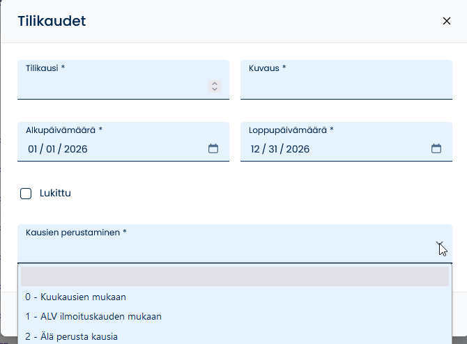Decrease Tilikausi value with down arrow
The height and width of the screenshot is (344, 467).
[x=215, y=89]
